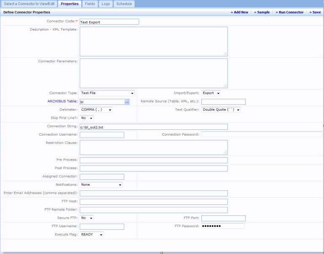Click into the Connection String field

[154, 127]
